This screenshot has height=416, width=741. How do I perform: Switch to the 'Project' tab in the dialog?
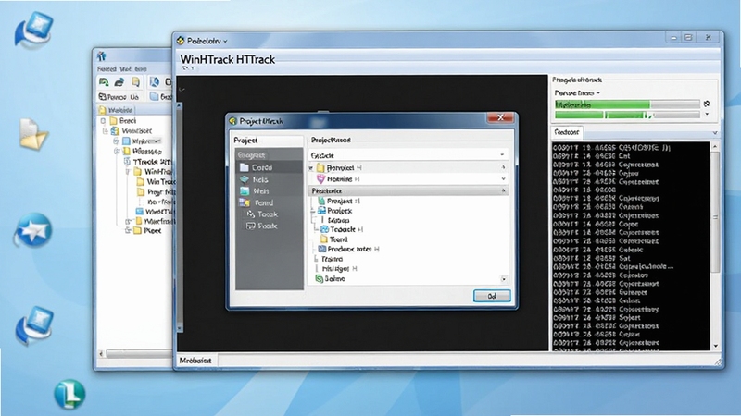pos(245,141)
